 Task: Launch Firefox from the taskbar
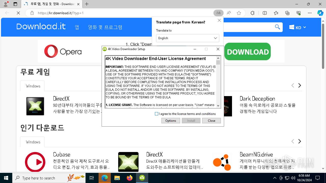[x=130, y=178]
